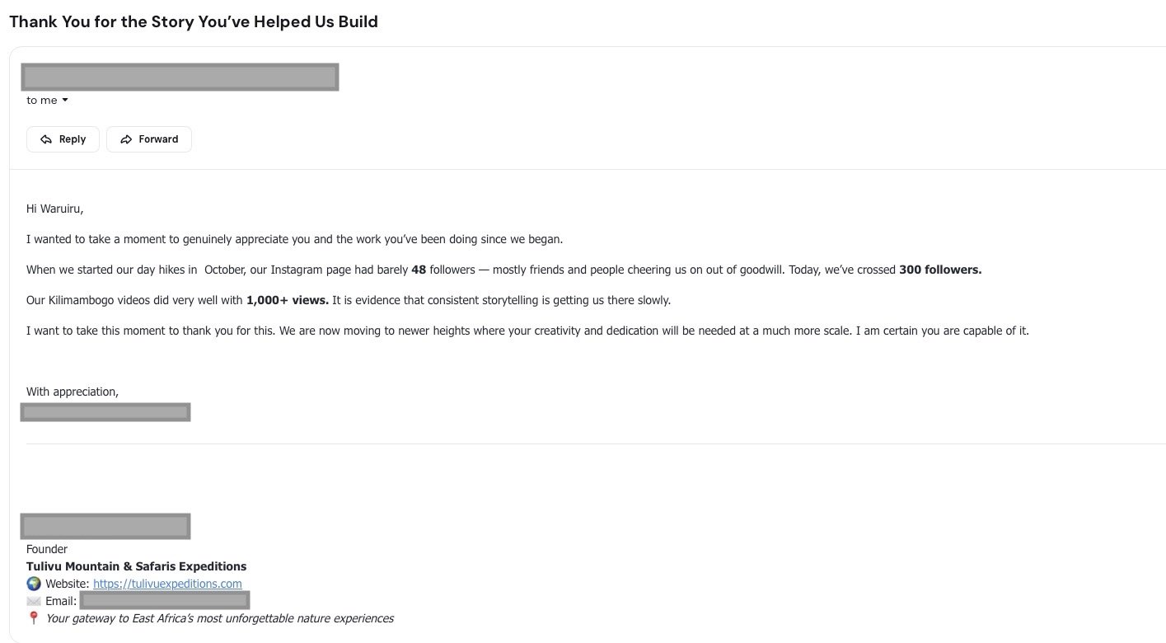Click the globe icon beside Website

34,584
